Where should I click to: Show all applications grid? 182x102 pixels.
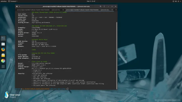click(x=3, y=67)
